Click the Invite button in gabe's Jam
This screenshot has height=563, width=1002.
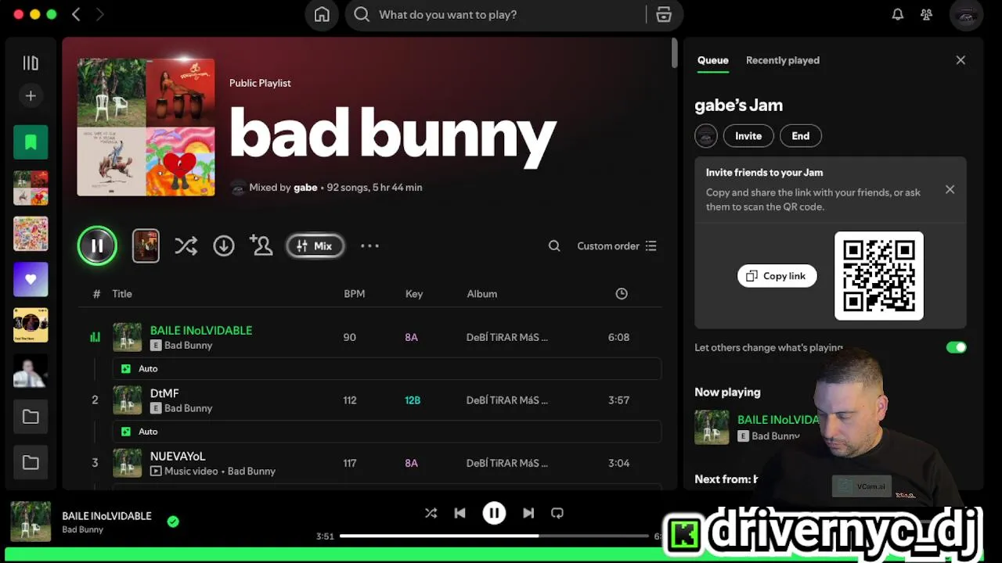point(748,136)
